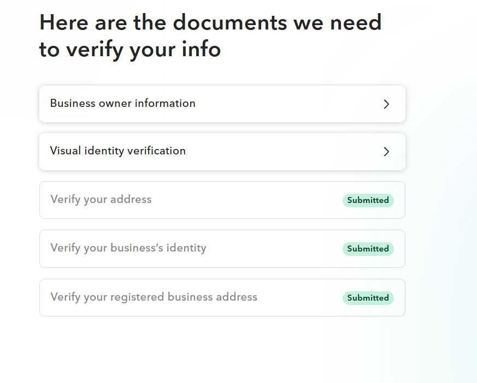Click the word "Submitted" in the address row
This screenshot has height=383, width=477.
pos(368,200)
